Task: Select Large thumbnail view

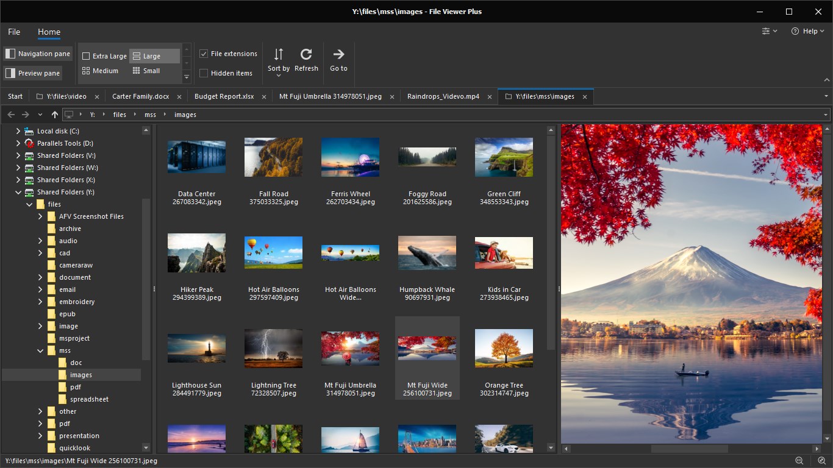Action: tap(156, 56)
